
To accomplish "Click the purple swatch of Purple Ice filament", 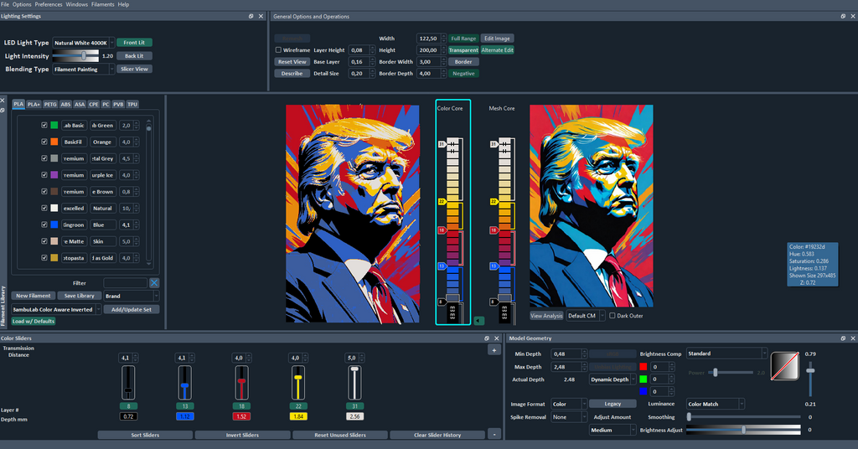I will point(54,175).
